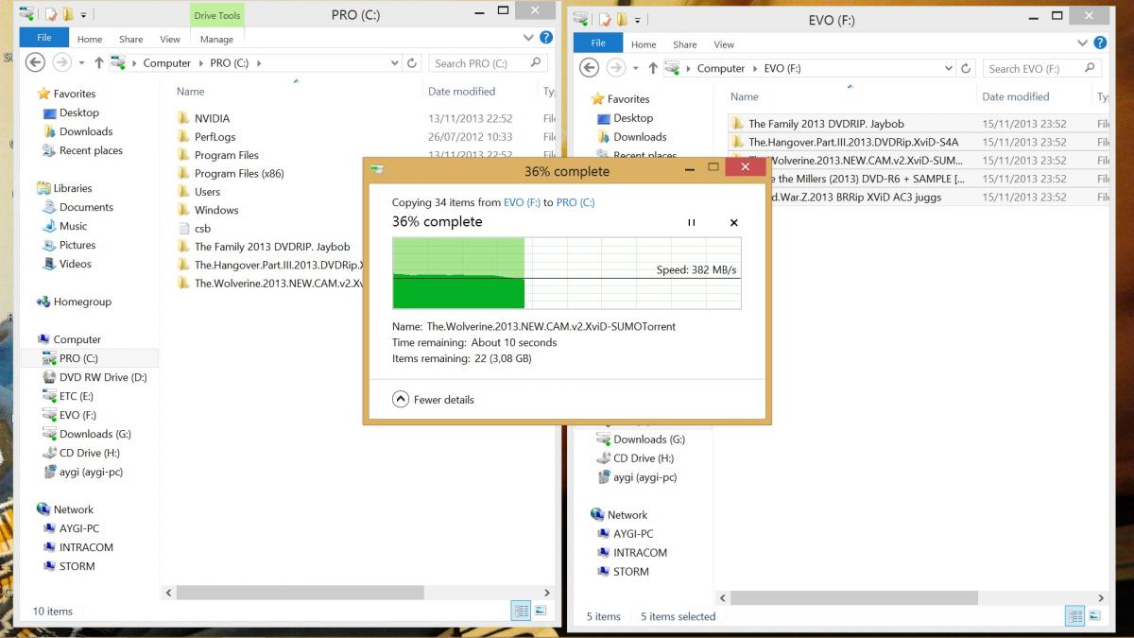The image size is (1134, 638).
Task: Click Computer in PRO (C:) address bar
Action: tap(166, 63)
